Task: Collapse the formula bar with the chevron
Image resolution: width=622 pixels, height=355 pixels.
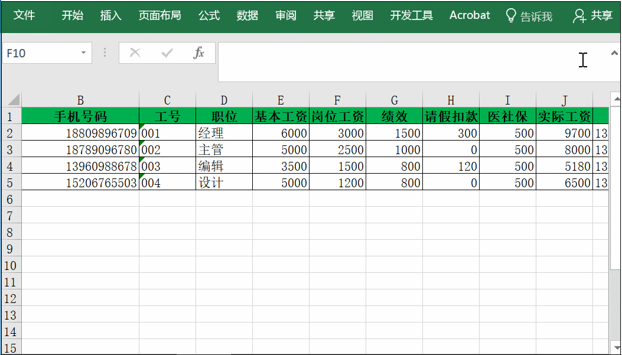Action: click(x=614, y=53)
